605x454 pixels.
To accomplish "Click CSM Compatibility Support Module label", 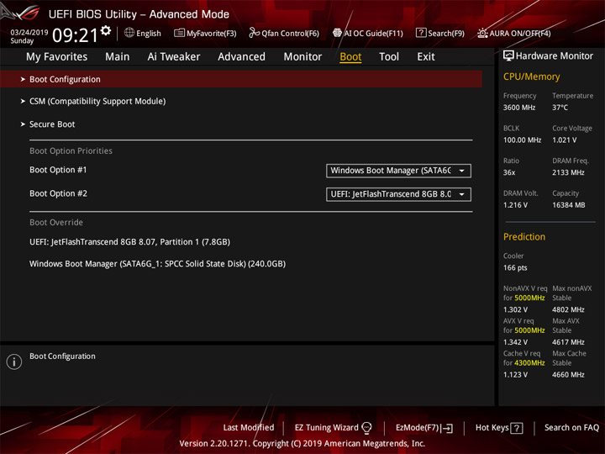I will coord(97,101).
